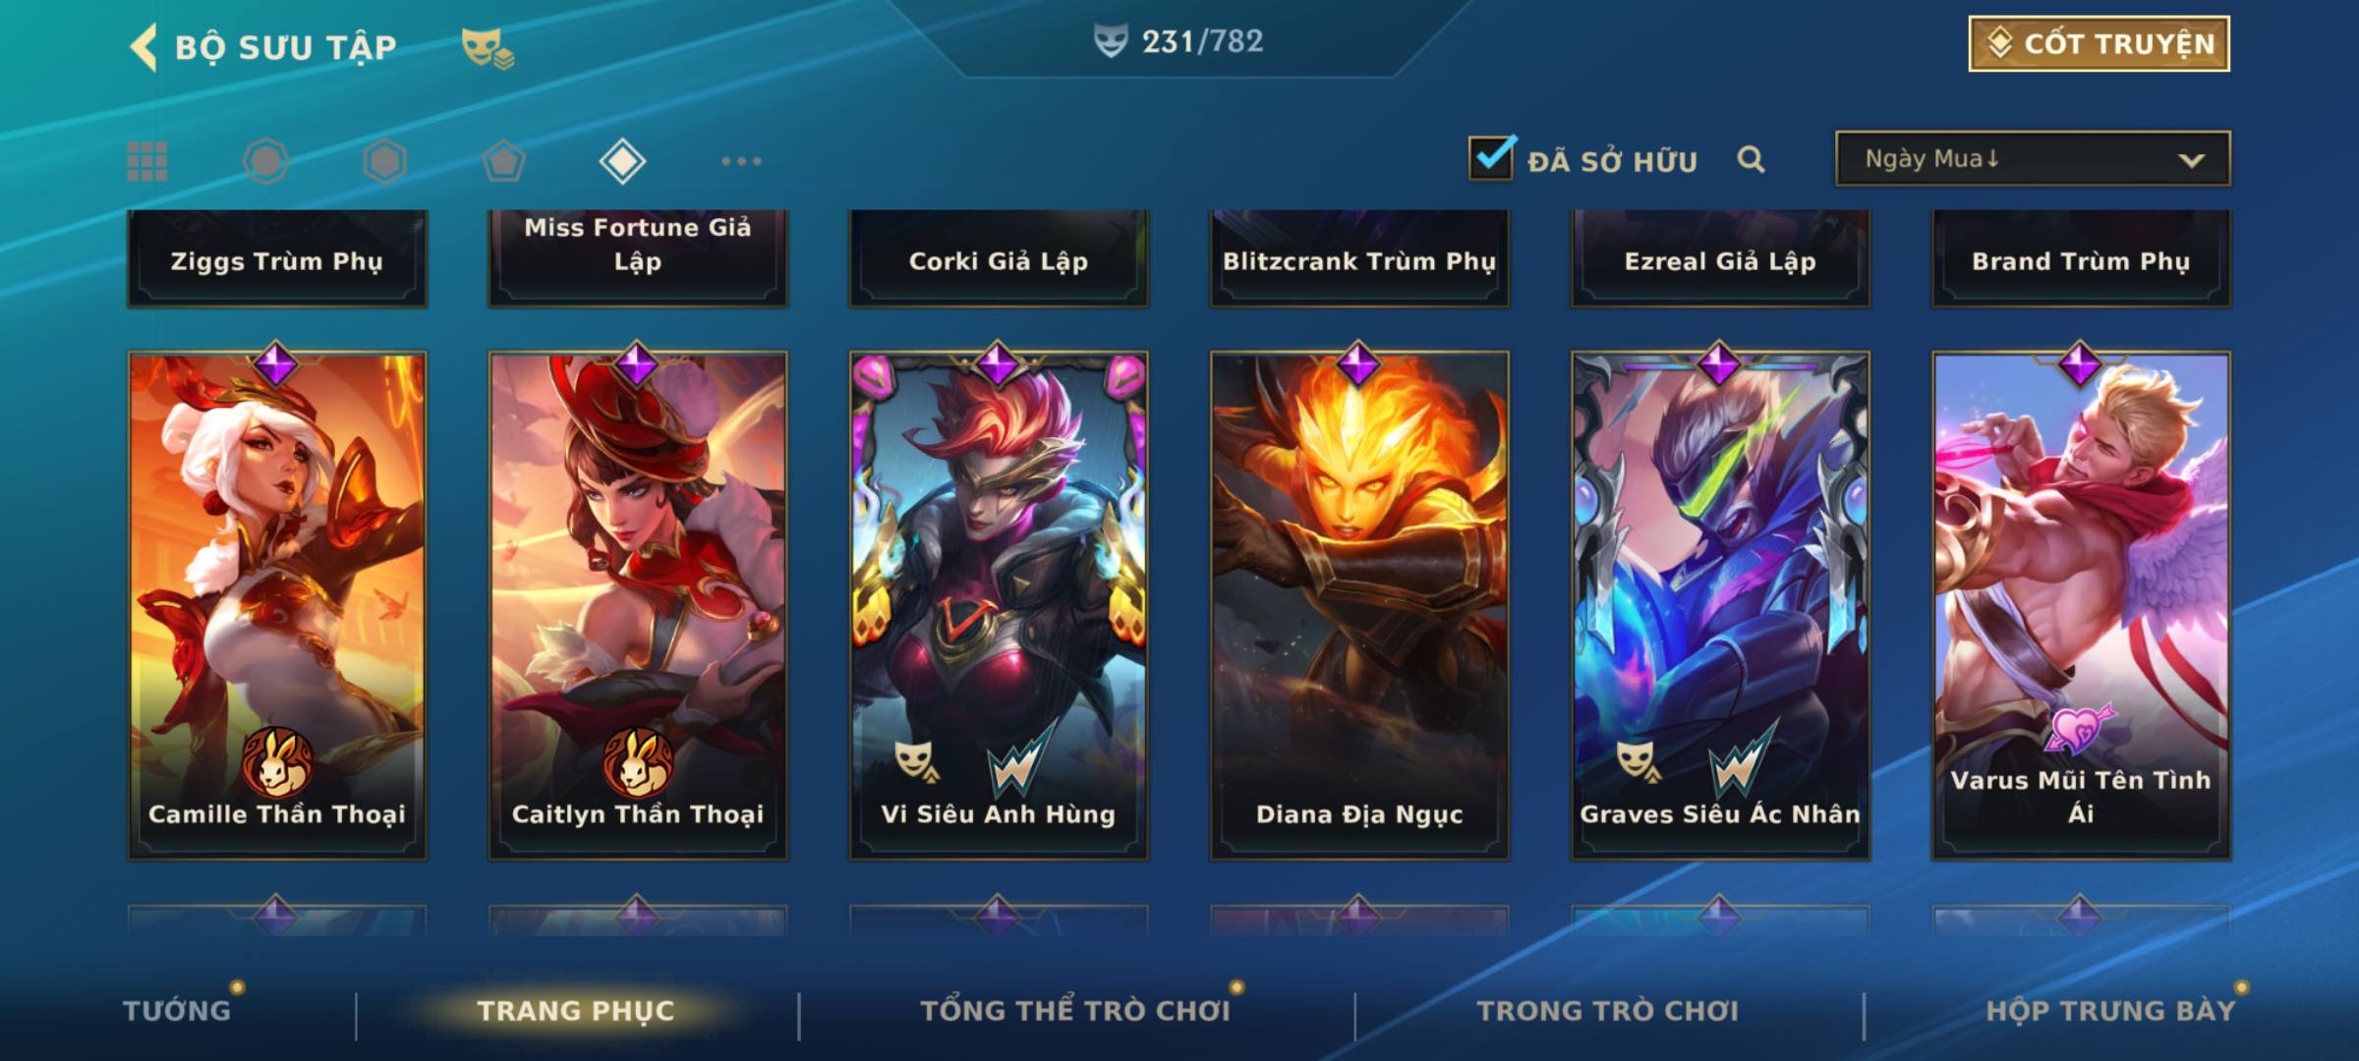
Task: Switch to the HỘP TRƯNG BÀY tab
Action: (x=2110, y=1011)
